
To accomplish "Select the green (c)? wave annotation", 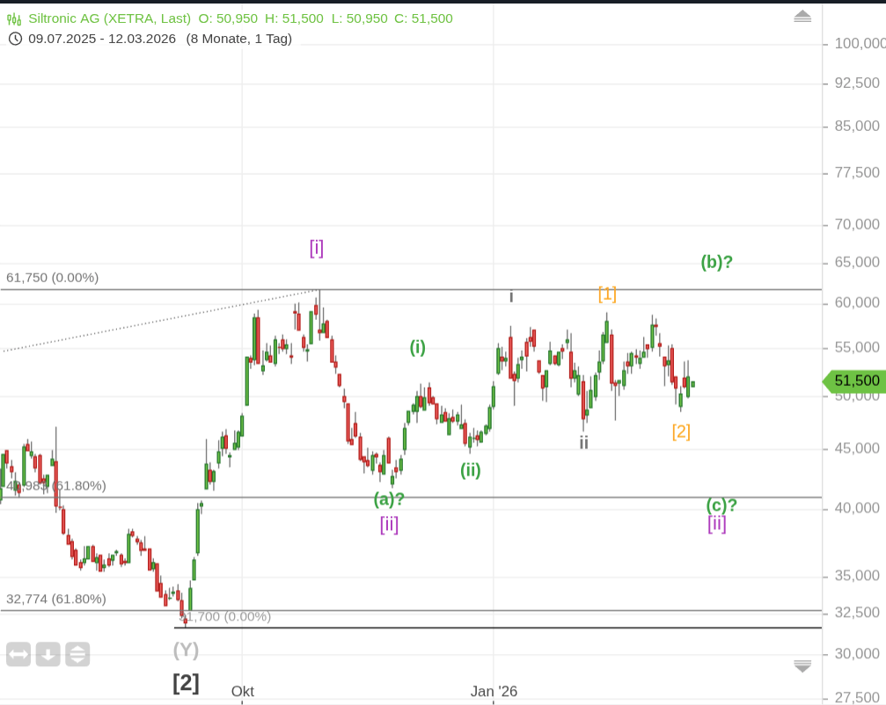I will coord(721,505).
